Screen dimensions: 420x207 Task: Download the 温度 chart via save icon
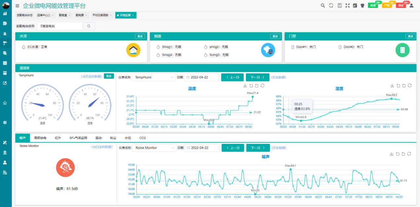[245, 86]
